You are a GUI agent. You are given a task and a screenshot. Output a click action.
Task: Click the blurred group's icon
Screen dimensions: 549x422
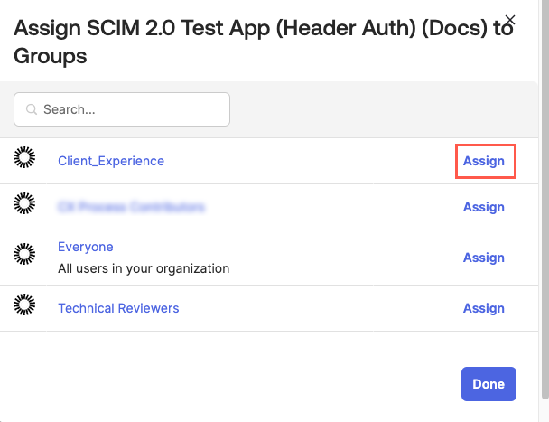(24, 203)
